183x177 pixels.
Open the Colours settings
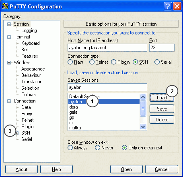(29, 95)
